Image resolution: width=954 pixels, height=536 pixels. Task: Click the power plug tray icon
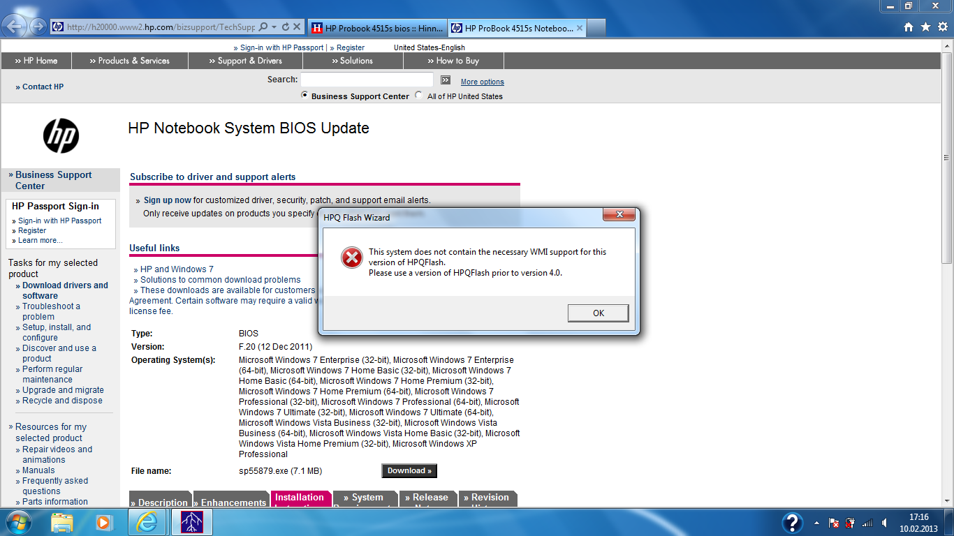(x=850, y=523)
